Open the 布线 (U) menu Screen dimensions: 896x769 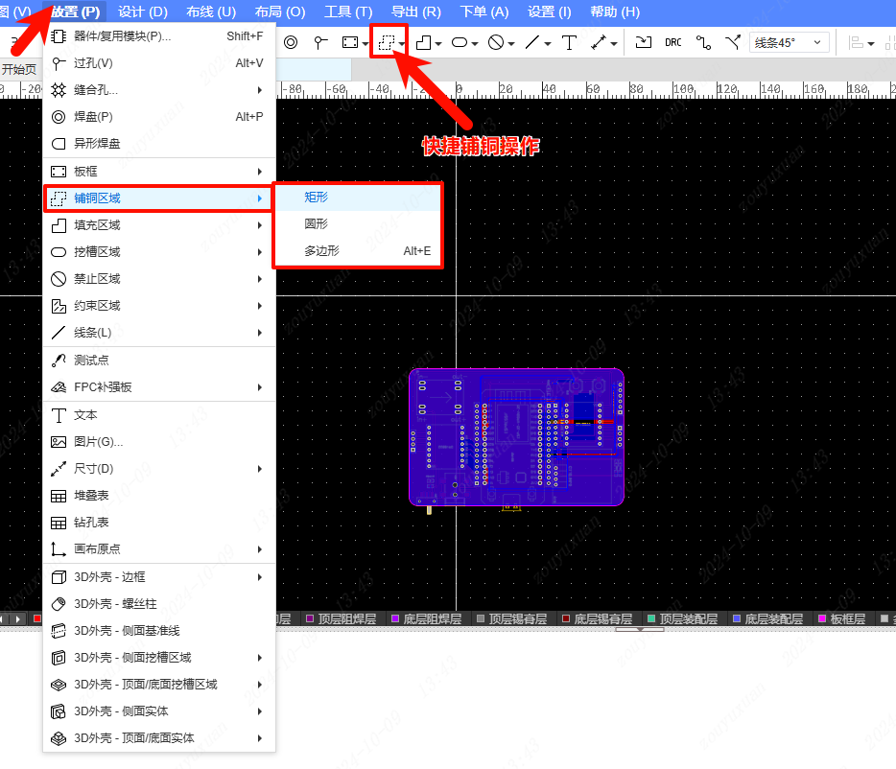pyautogui.click(x=211, y=12)
